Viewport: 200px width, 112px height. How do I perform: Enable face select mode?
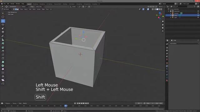click(18, 9)
